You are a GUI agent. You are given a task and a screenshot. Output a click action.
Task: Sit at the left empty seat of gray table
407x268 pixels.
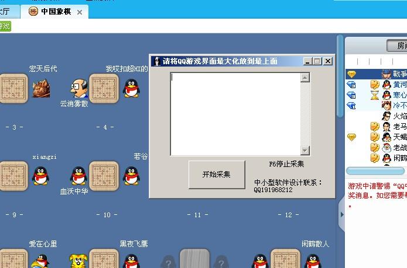[x=168, y=262]
